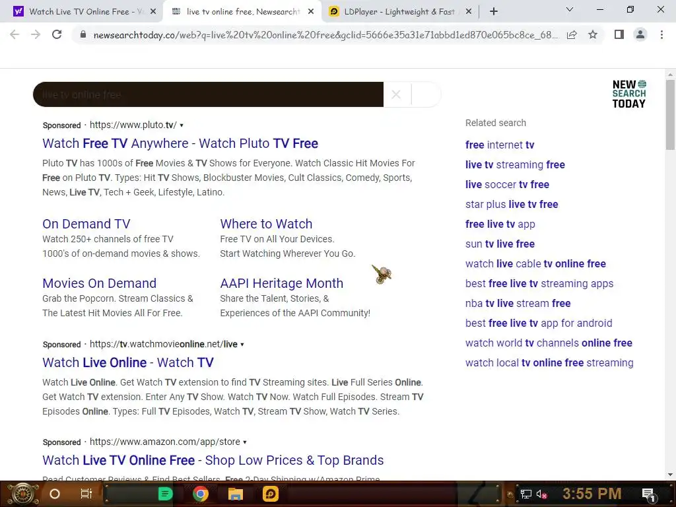Click the address bar URL

point(325,35)
